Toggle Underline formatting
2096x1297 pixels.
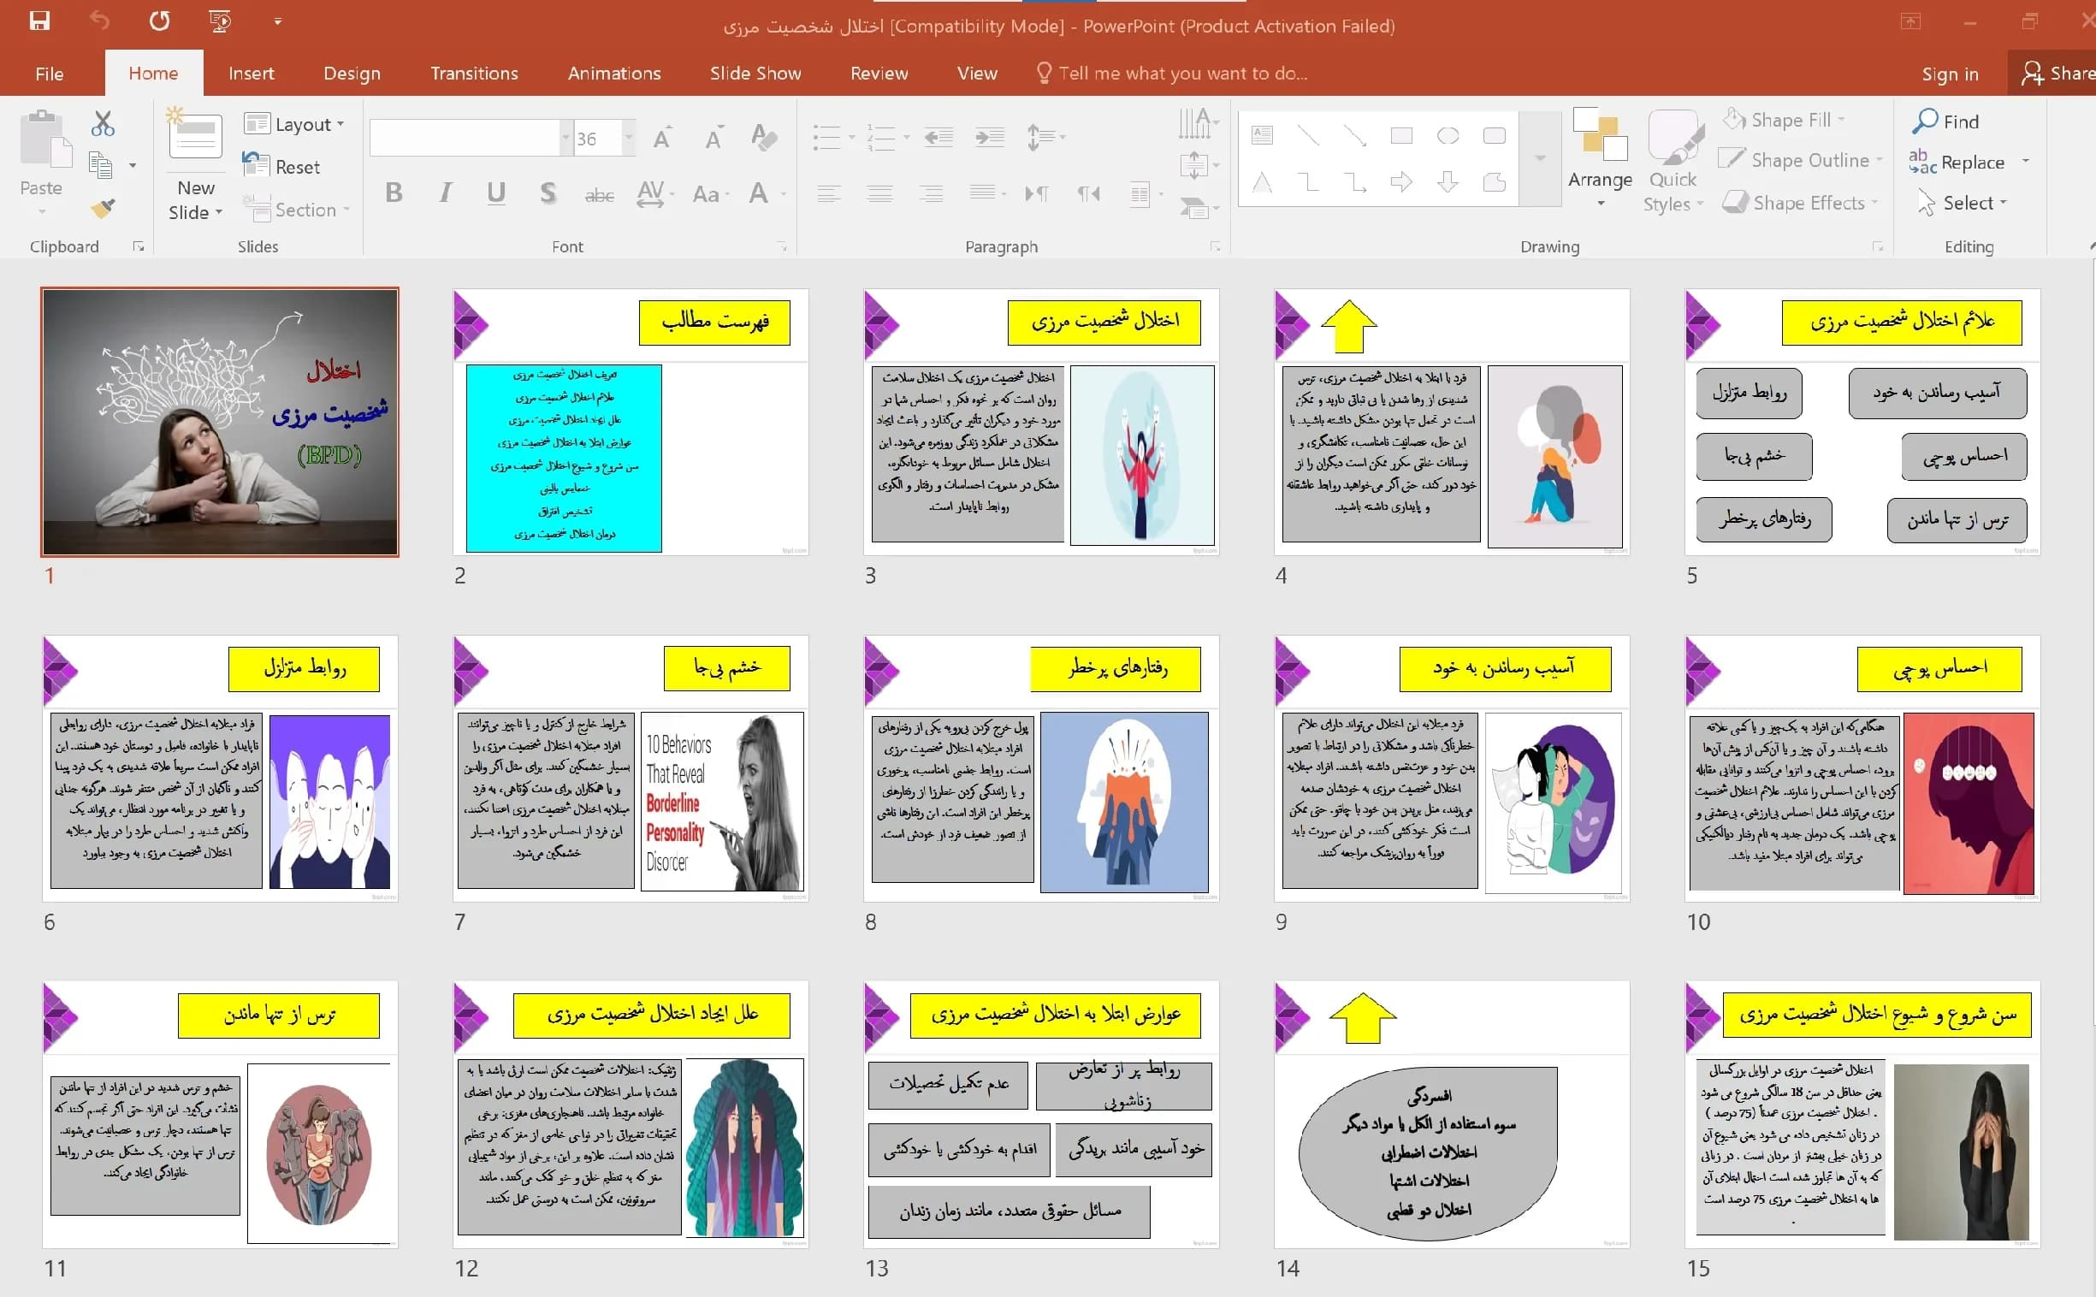pos(495,193)
